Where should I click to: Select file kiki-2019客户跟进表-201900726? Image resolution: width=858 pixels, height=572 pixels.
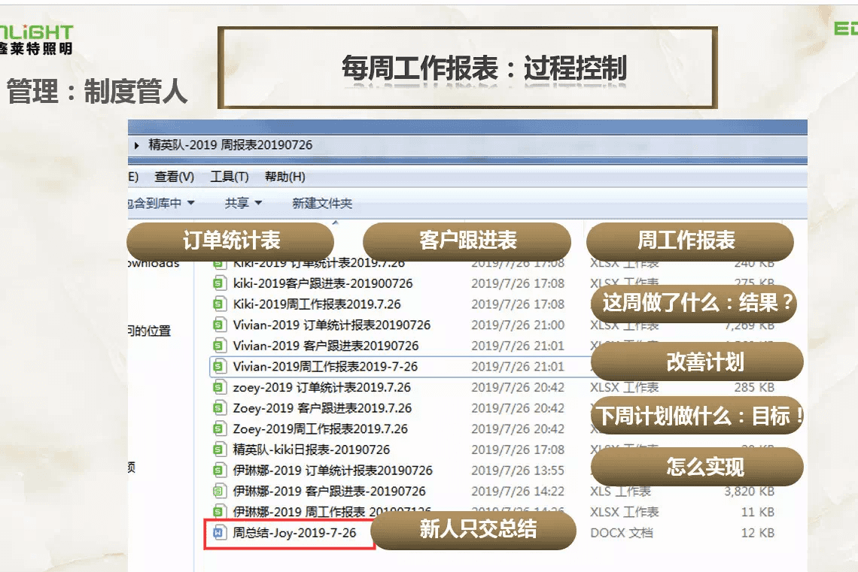click(323, 283)
